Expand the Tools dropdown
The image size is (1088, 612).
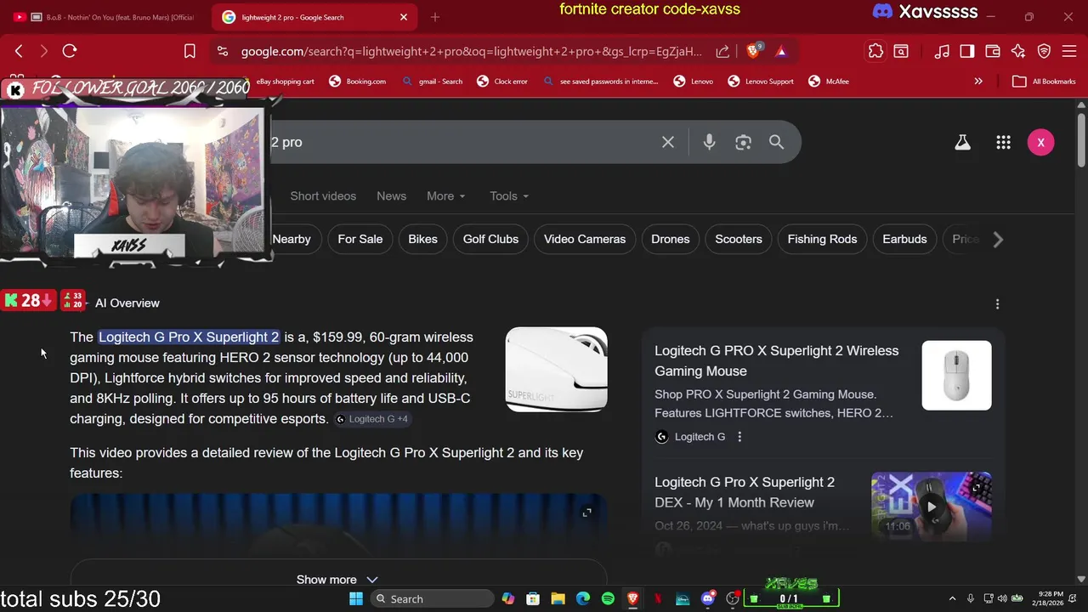click(x=509, y=196)
